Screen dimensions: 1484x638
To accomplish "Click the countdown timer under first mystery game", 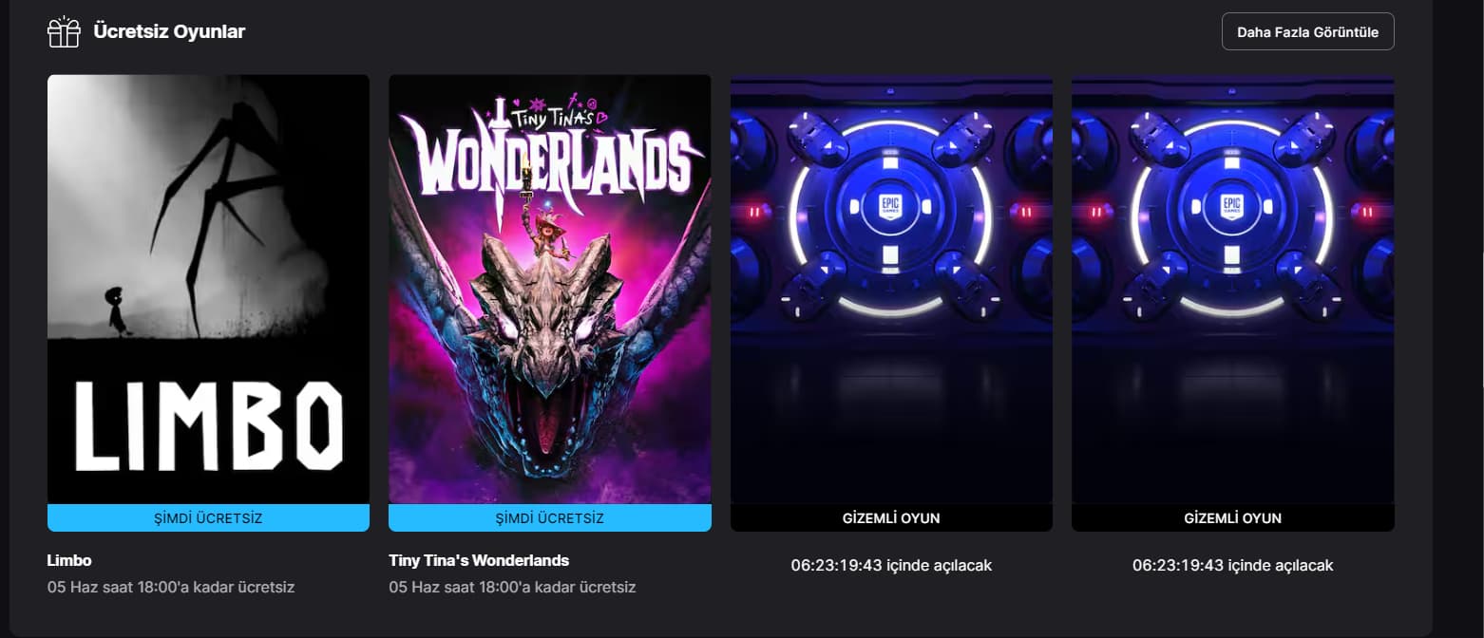I will 891,565.
